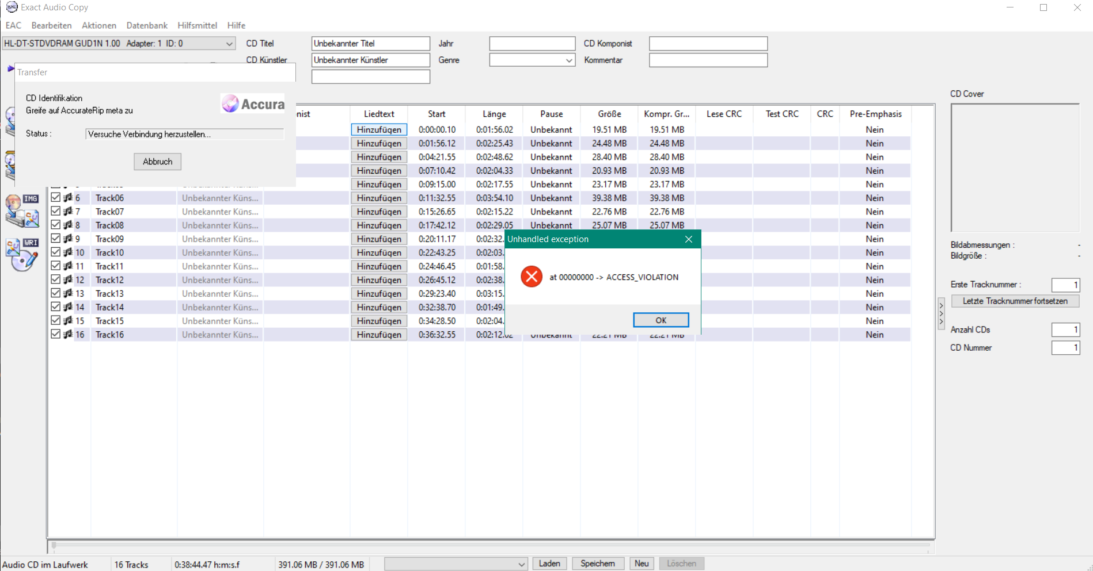The width and height of the screenshot is (1093, 571).
Task: Click OK in the Unhandled exception dialog
Action: coord(661,320)
